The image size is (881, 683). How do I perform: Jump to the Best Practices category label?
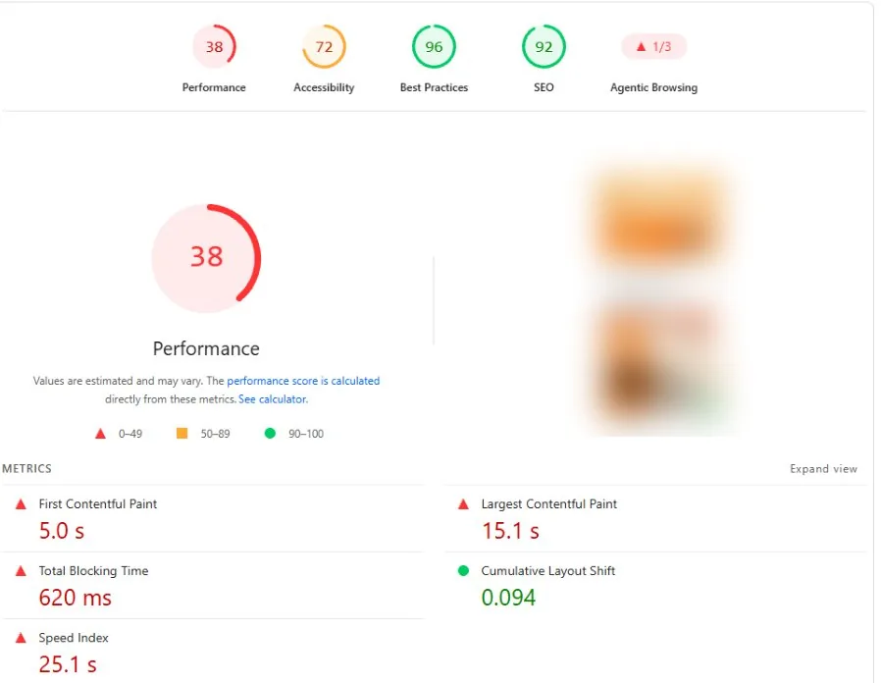(434, 87)
